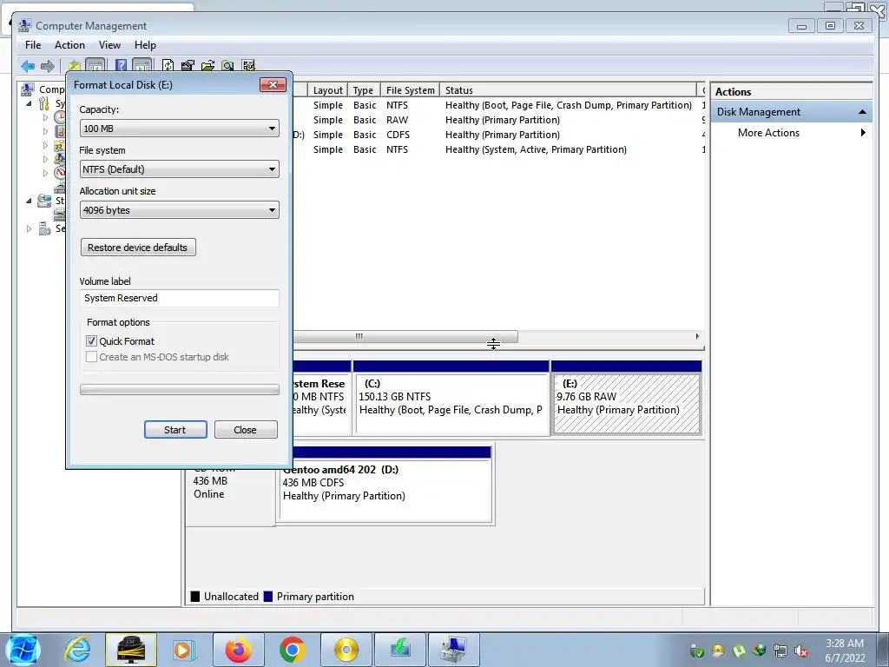Click the black Unallocated legend swatch
Viewport: 889px width, 667px height.
195,597
